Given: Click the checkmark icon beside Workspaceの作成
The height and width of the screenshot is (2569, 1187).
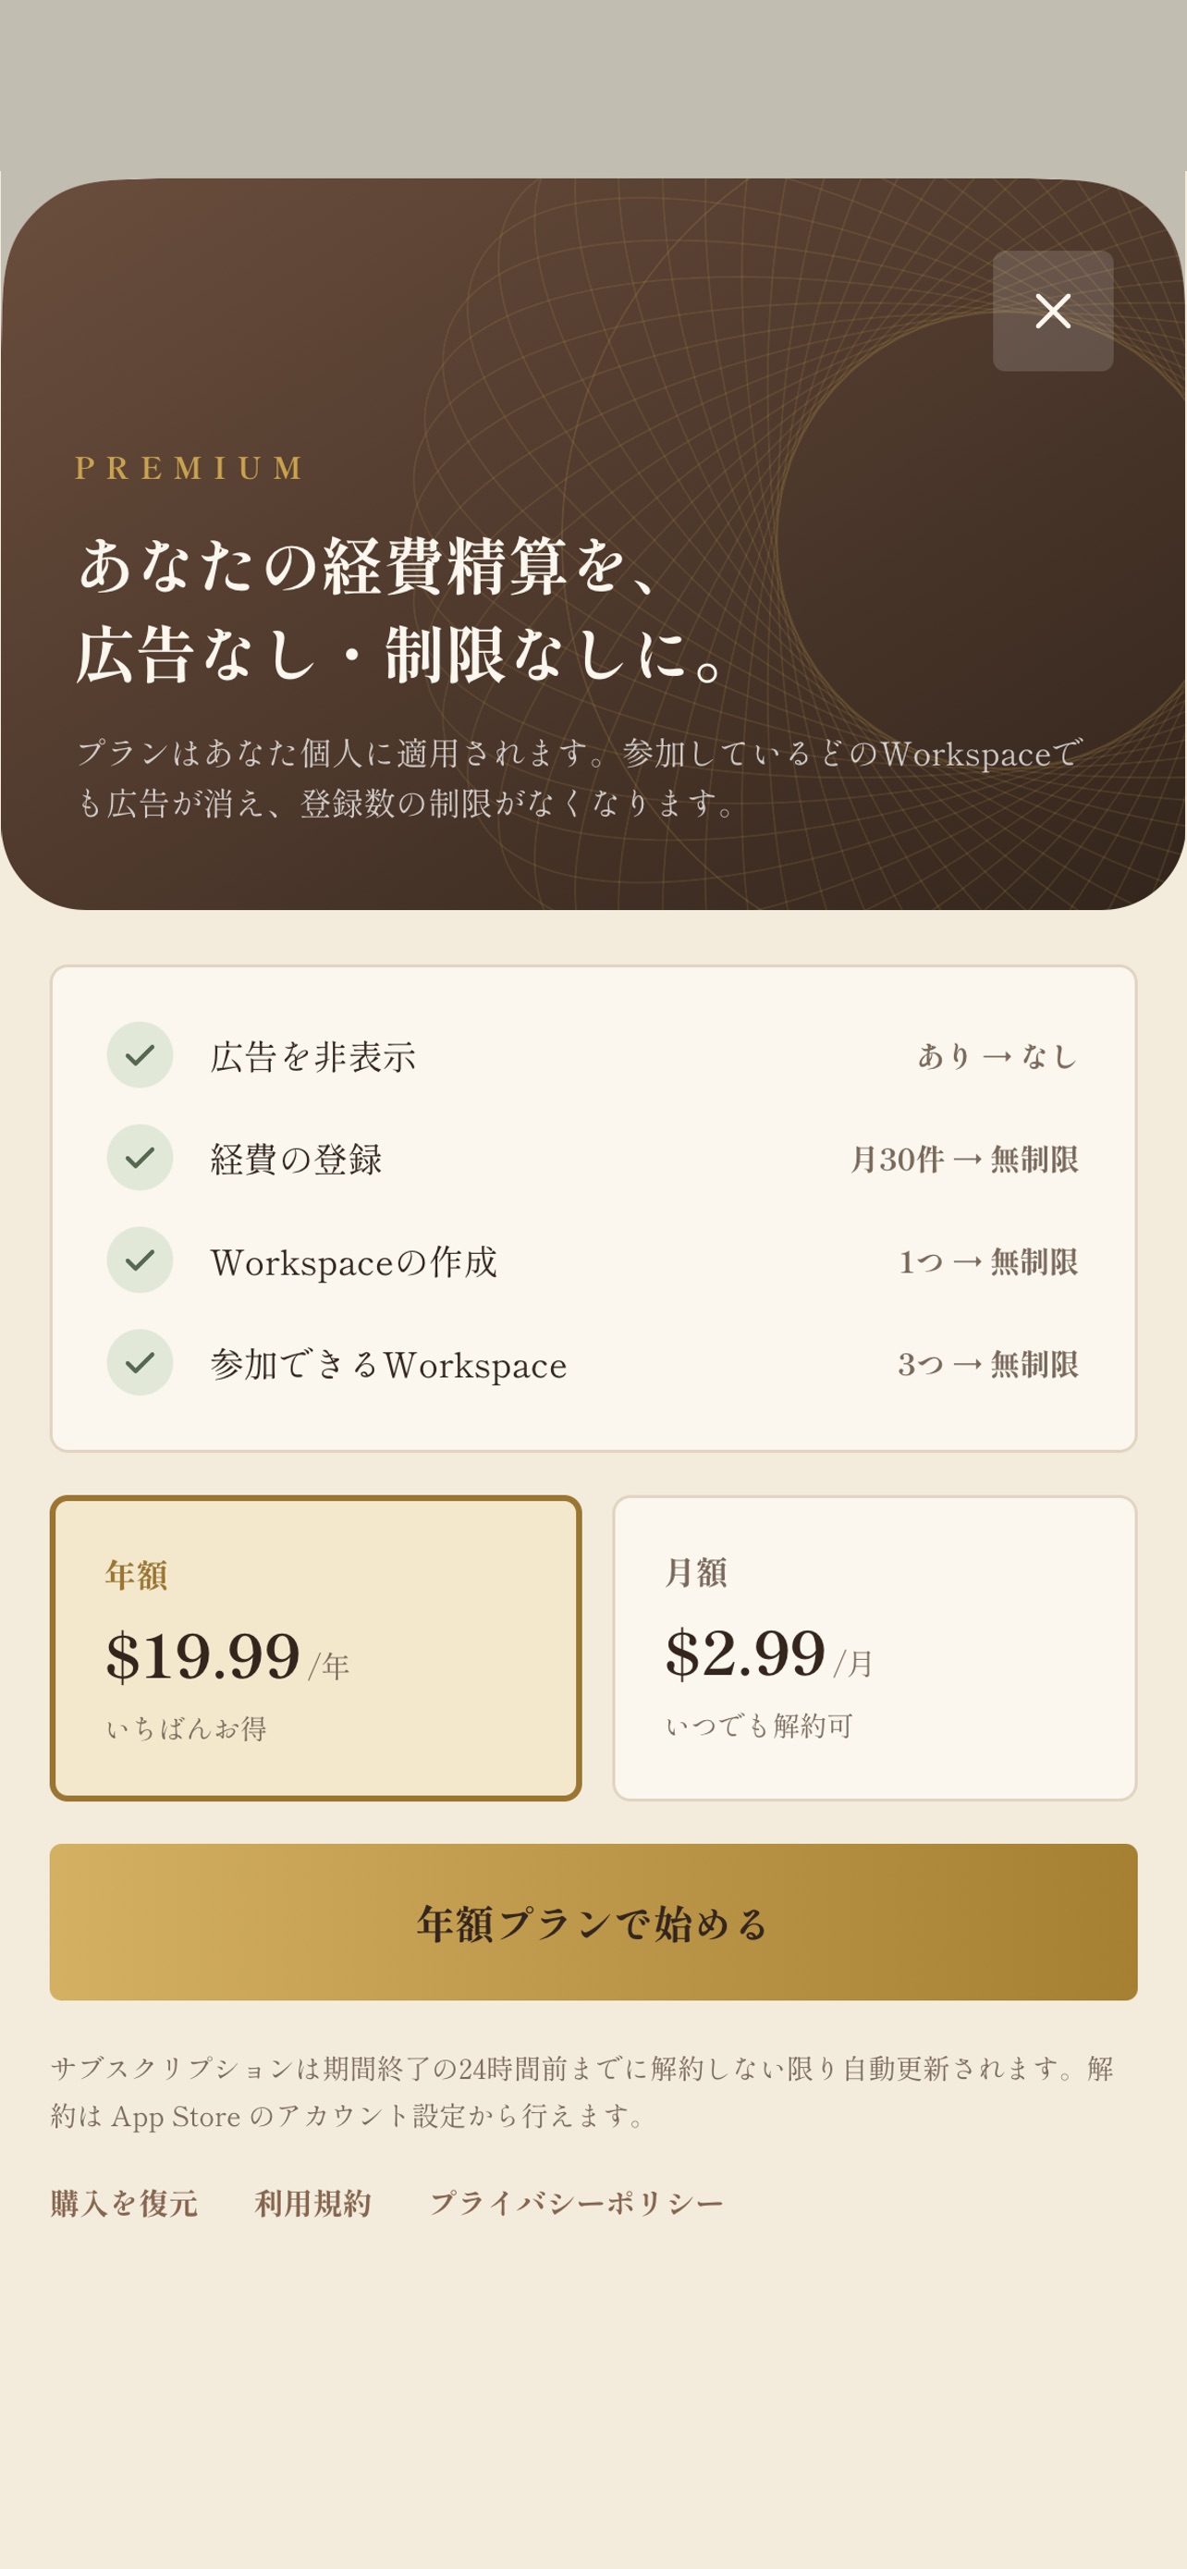Looking at the screenshot, I should pyautogui.click(x=140, y=1260).
